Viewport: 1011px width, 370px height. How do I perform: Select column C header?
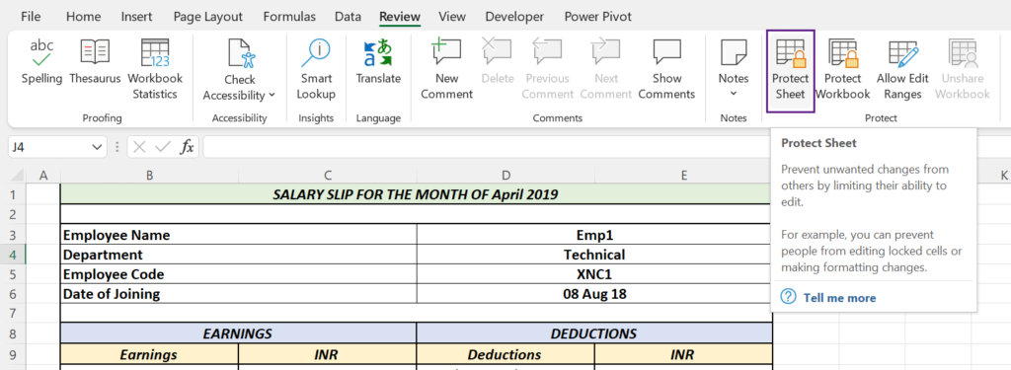pyautogui.click(x=328, y=176)
